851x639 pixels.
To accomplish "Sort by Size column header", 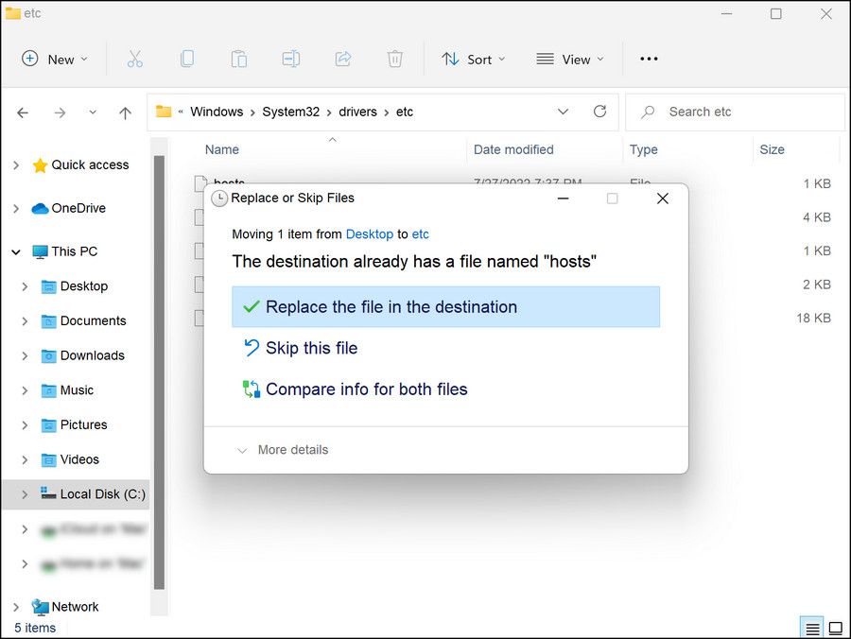I will tap(772, 149).
